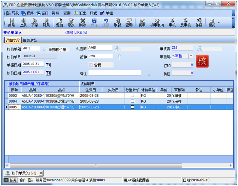Switch to 信息浏览 tab
Image resolution: width=238 pixels, height=186 pixels.
[x=30, y=40]
